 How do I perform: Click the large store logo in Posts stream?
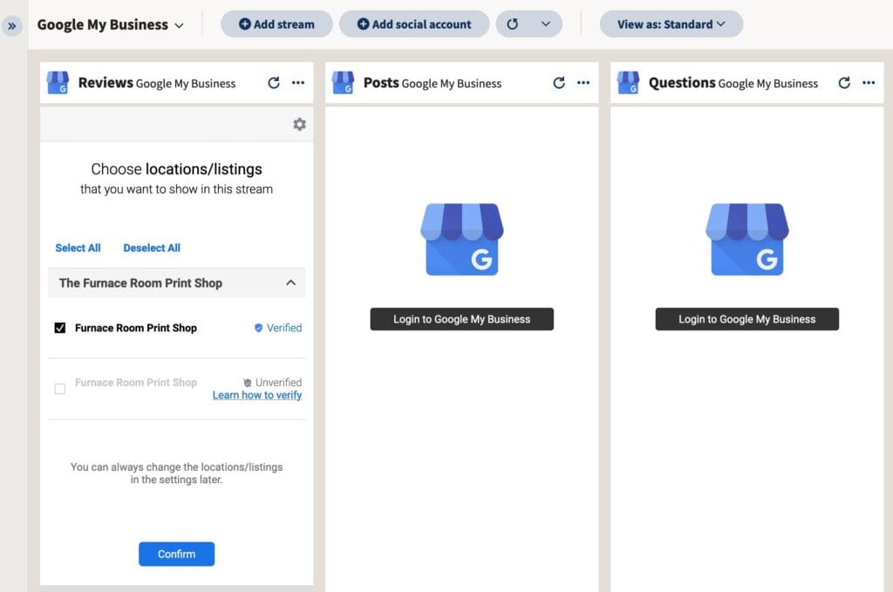click(x=462, y=240)
